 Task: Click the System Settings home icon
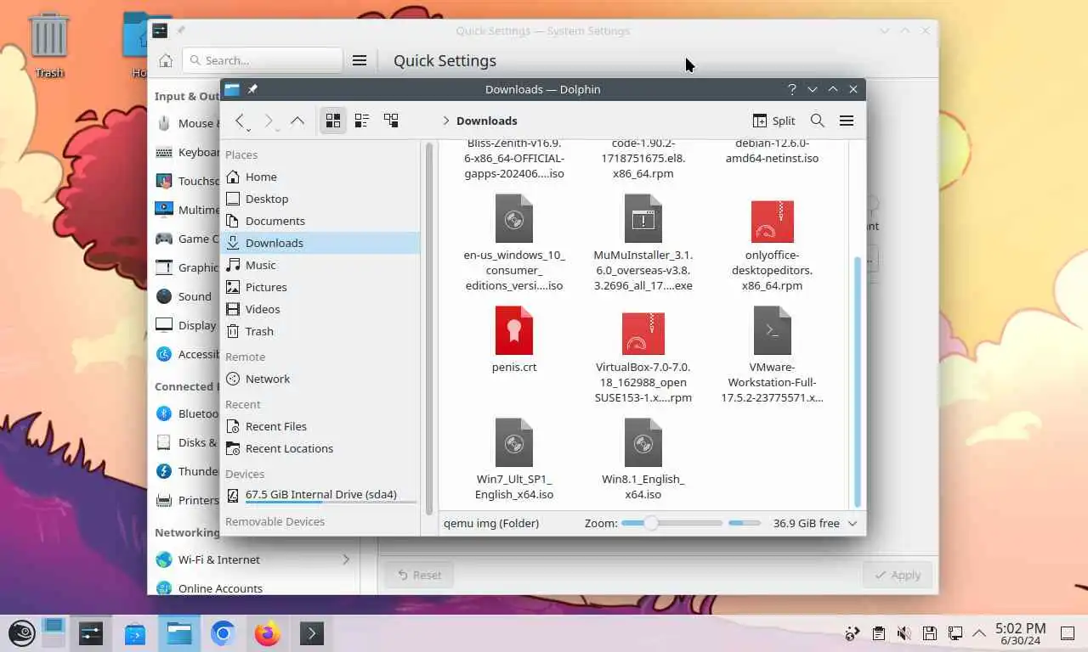[x=166, y=60]
